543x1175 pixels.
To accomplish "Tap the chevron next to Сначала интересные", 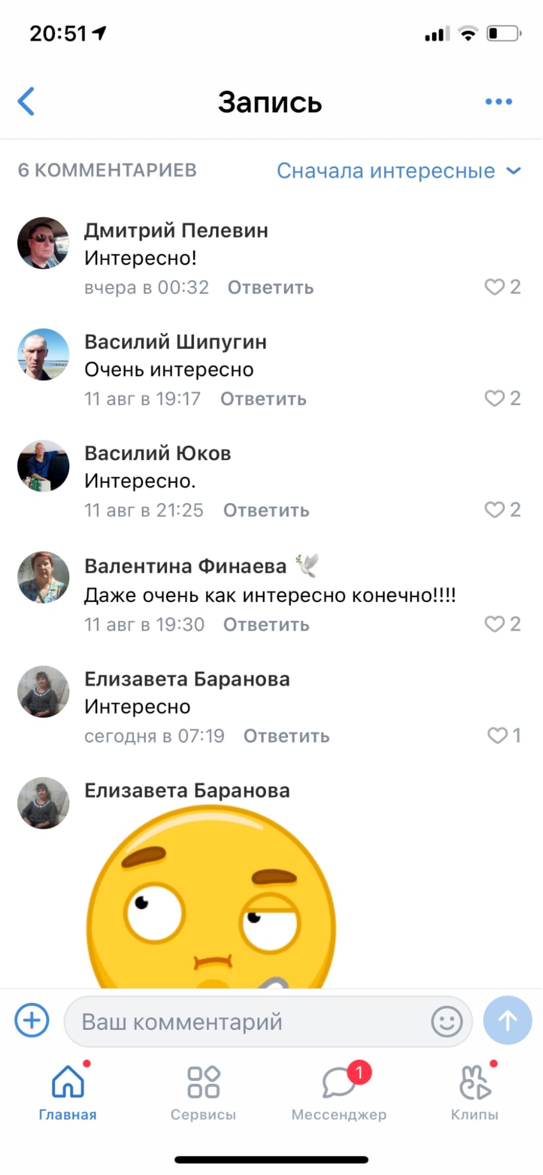I will (x=514, y=171).
